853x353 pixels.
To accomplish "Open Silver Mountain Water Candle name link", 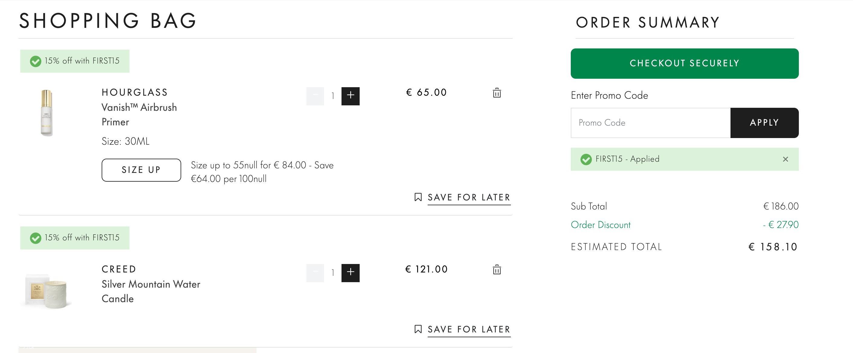I will point(151,291).
